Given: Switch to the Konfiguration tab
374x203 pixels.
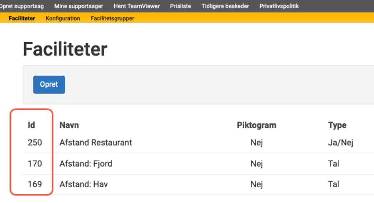Looking at the screenshot, I should point(63,18).
